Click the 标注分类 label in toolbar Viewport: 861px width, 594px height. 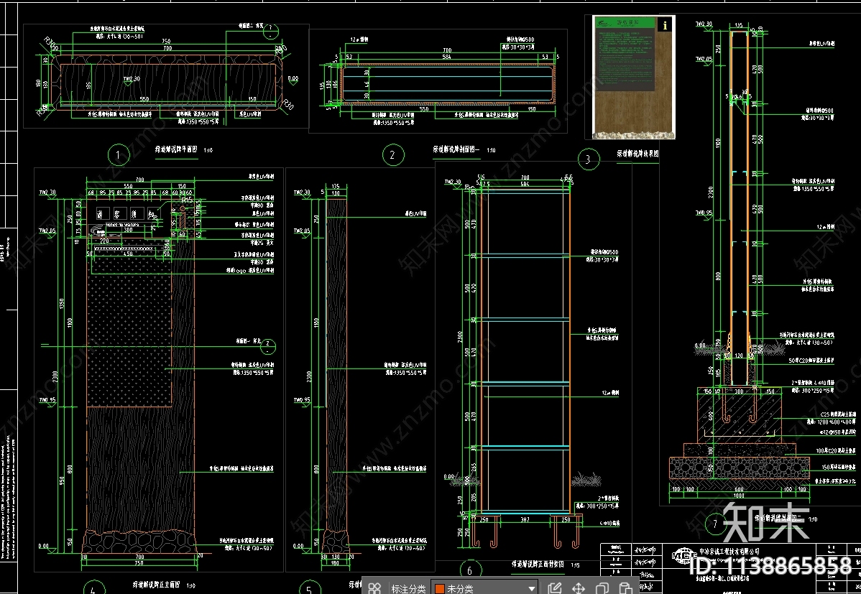[x=407, y=588]
